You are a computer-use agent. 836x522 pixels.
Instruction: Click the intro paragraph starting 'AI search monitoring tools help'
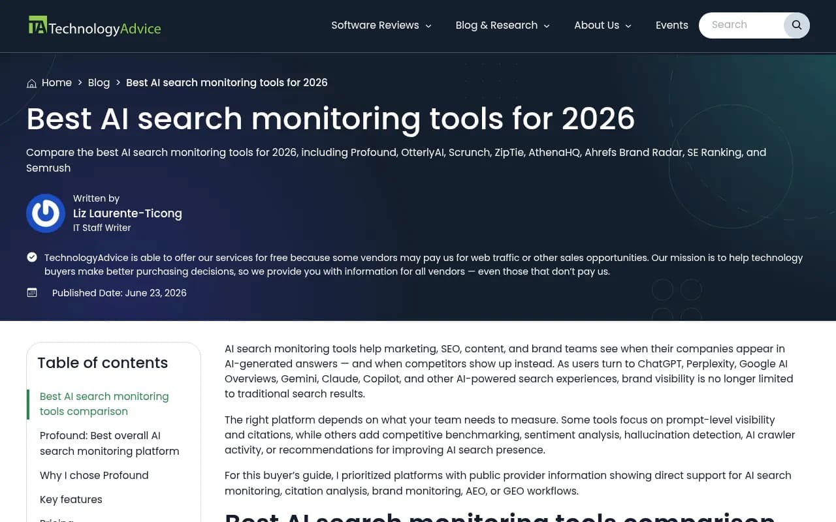point(509,371)
